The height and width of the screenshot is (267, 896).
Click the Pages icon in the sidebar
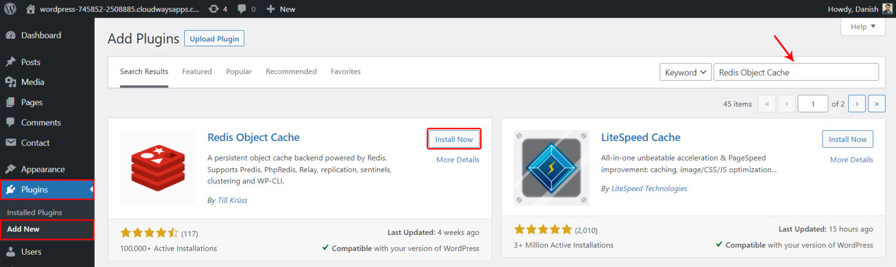[x=10, y=102]
